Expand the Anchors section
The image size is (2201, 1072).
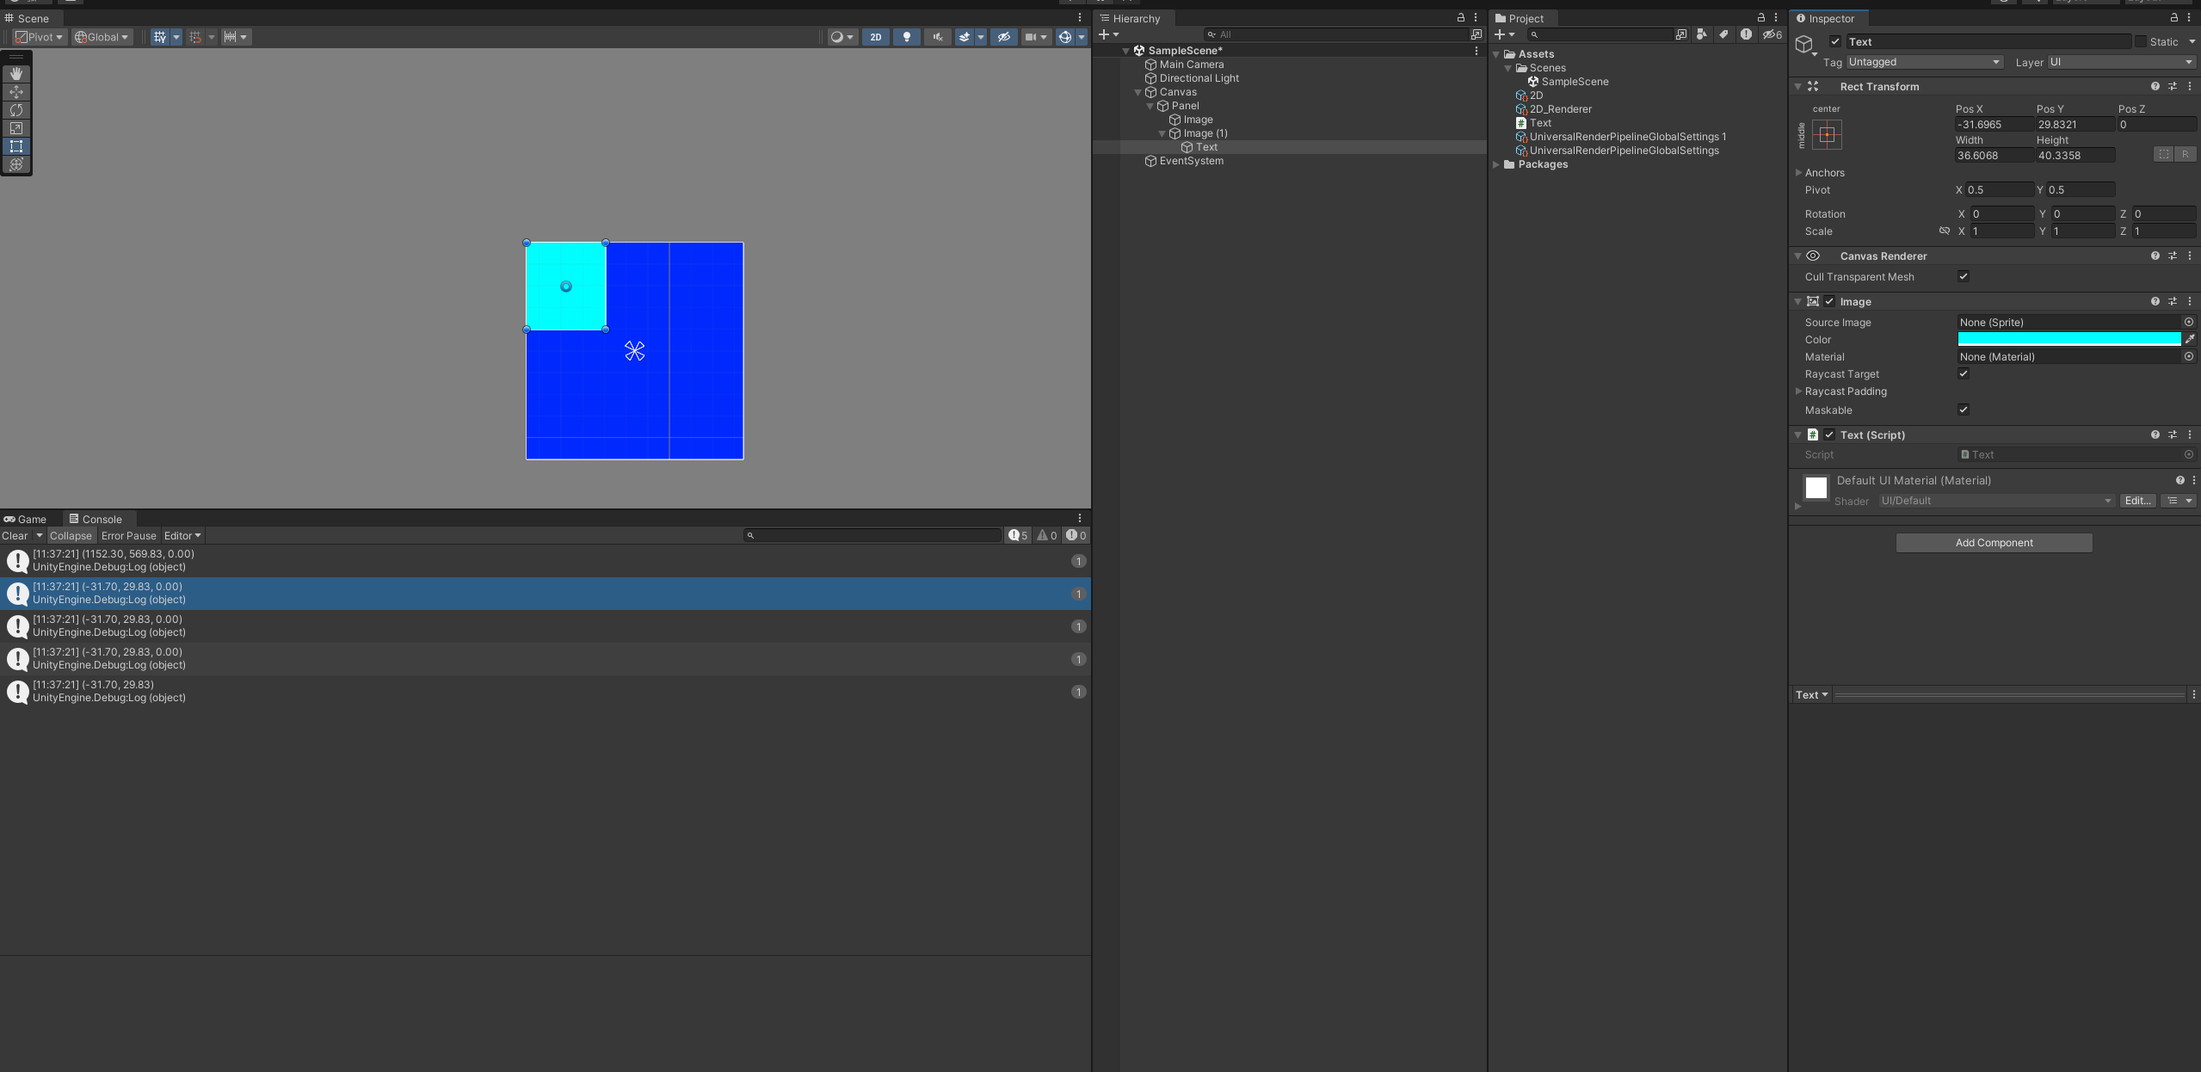(1798, 172)
